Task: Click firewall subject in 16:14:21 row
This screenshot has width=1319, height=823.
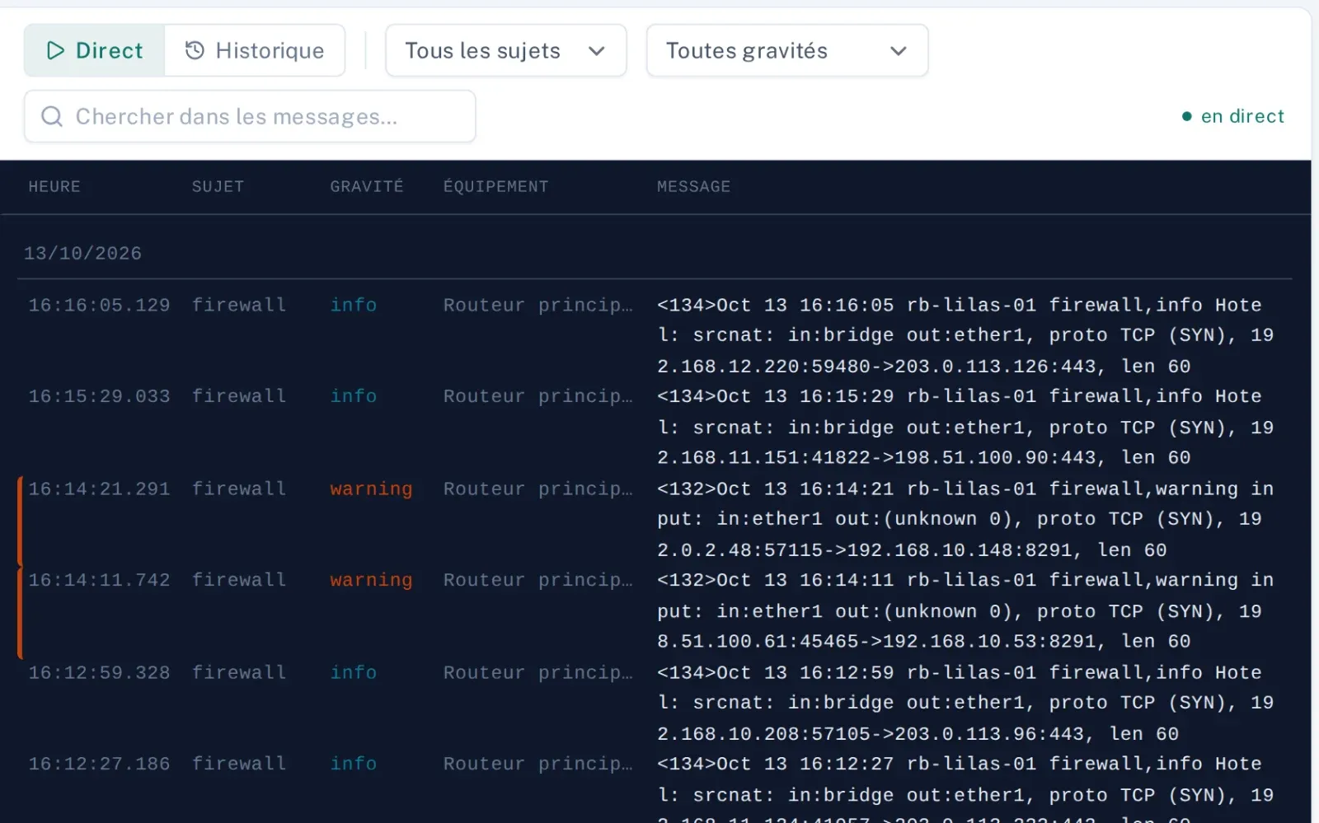Action: (x=239, y=489)
